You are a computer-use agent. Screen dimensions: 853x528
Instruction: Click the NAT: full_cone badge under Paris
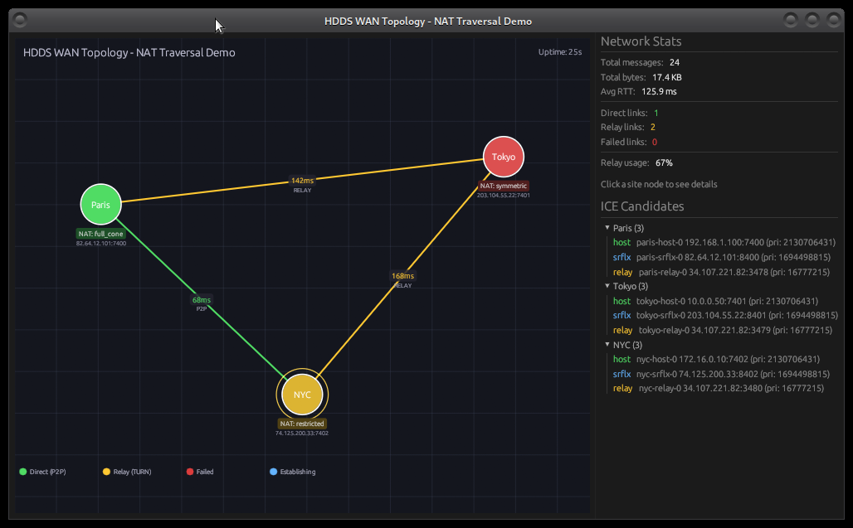(101, 234)
